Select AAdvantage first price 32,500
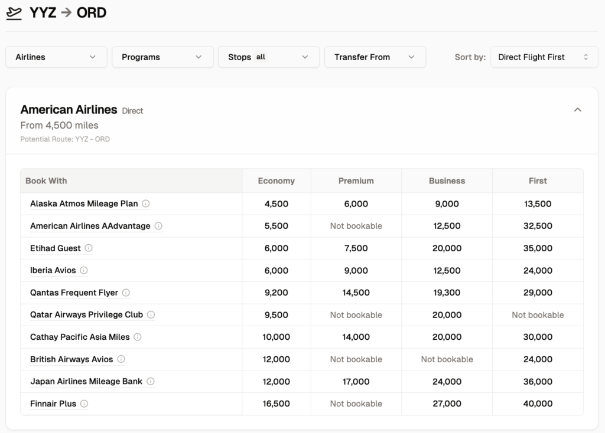Screen dimensions: 605x433 tap(538, 226)
